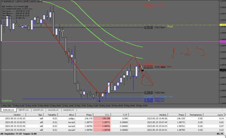
Task: Click the Symphonie indicator label
Action: pos(7,101)
